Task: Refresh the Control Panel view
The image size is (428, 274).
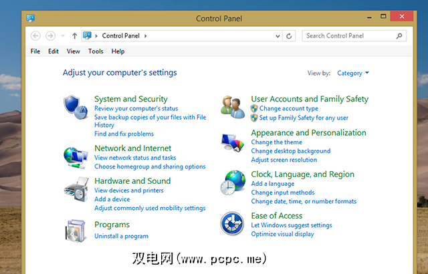Action: 289,36
